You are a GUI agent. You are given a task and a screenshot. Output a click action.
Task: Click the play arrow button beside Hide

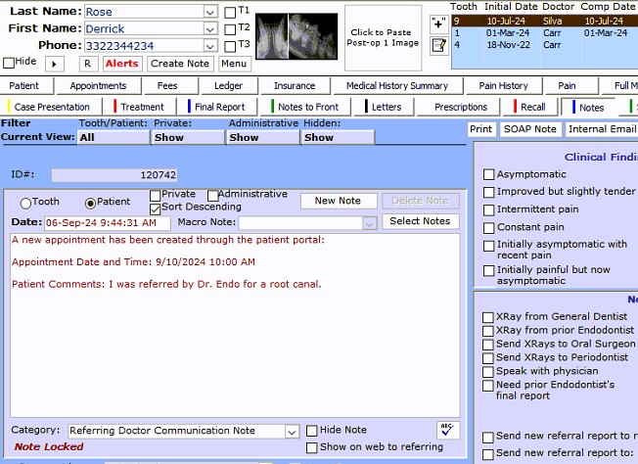pos(55,64)
